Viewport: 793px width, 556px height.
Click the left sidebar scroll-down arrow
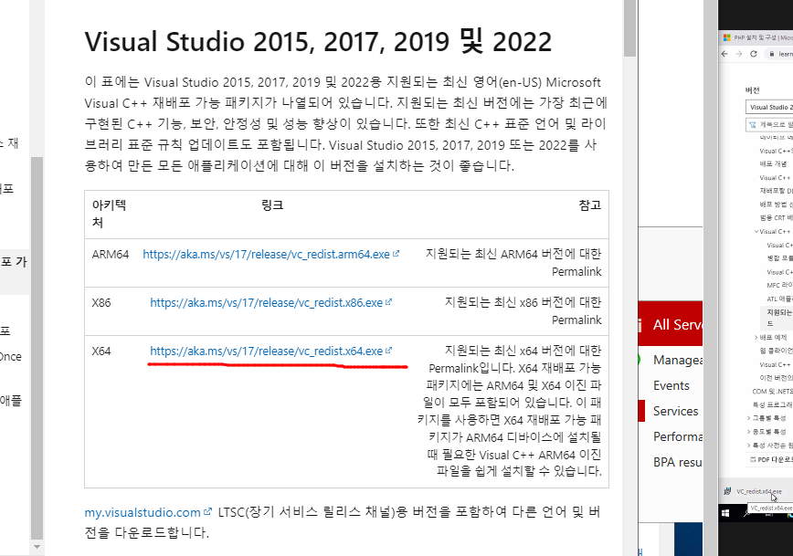tap(37, 547)
